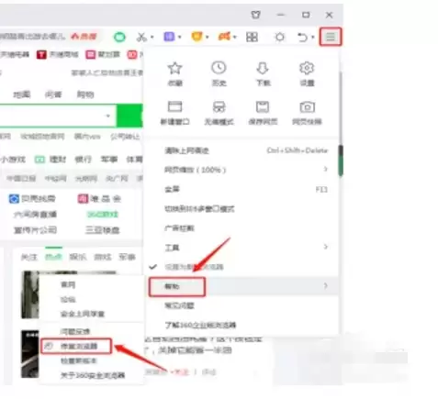Viewport: 438px width, 399px height.
Task: Select the about 360 browser submenu item
Action: 92,375
